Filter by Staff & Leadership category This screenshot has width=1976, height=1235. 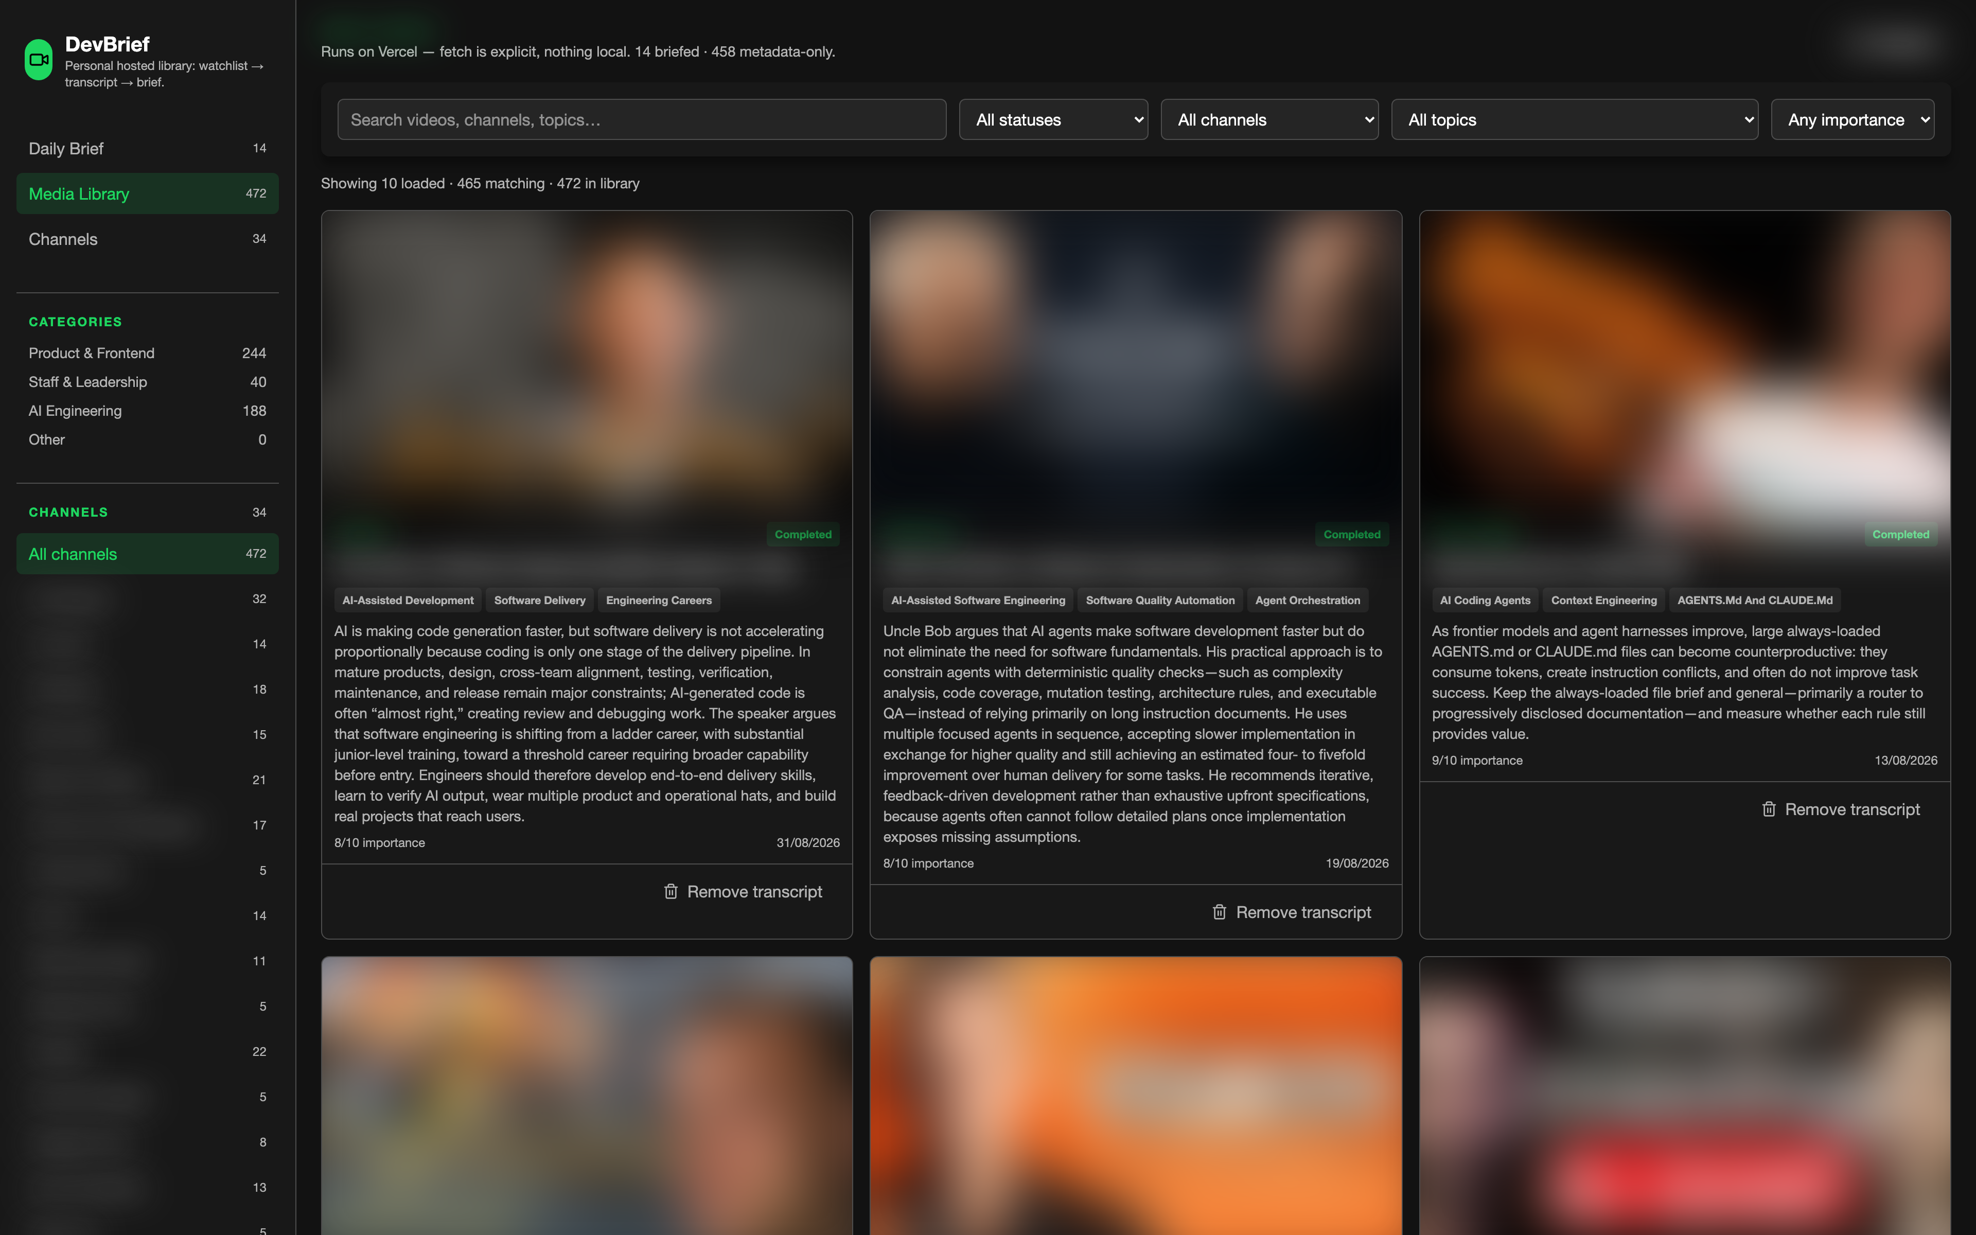coord(147,381)
